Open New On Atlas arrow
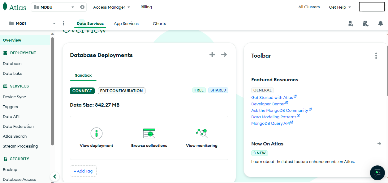Screen dimensions: 388x183 (379, 144)
